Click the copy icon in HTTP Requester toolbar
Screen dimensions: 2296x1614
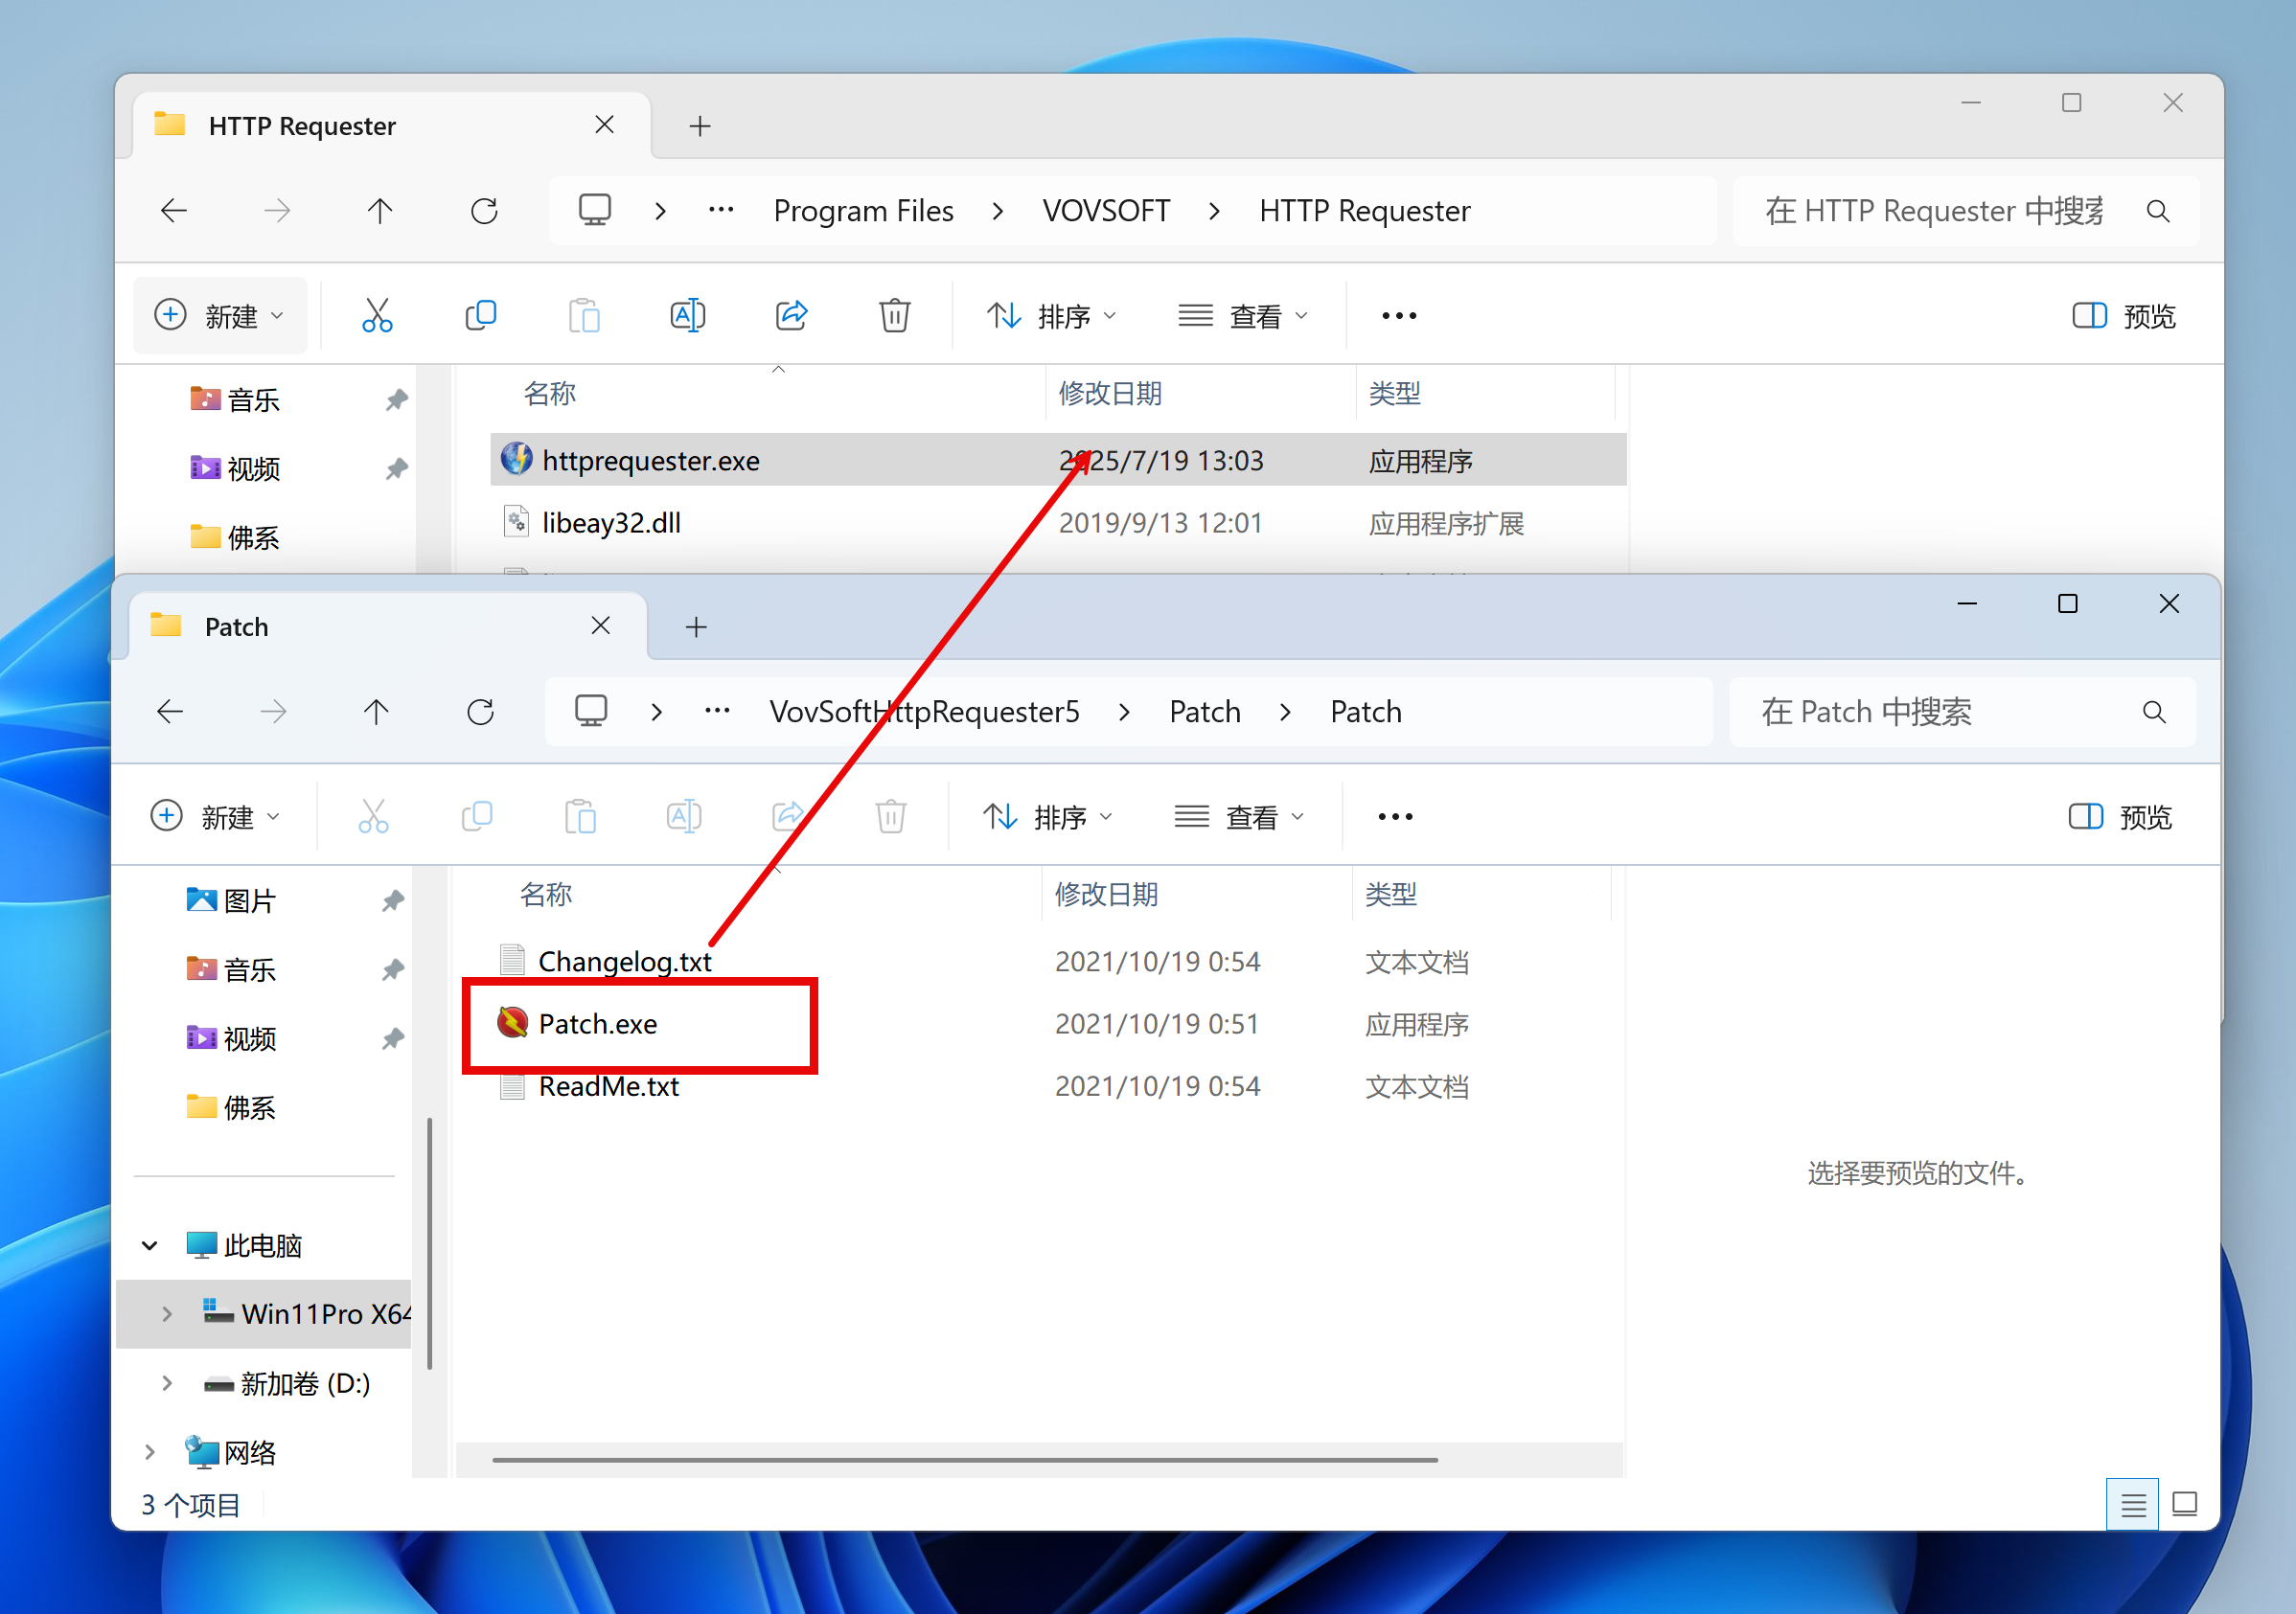pos(481,316)
